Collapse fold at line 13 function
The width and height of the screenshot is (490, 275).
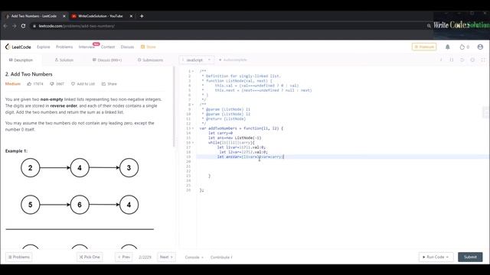[x=193, y=128]
